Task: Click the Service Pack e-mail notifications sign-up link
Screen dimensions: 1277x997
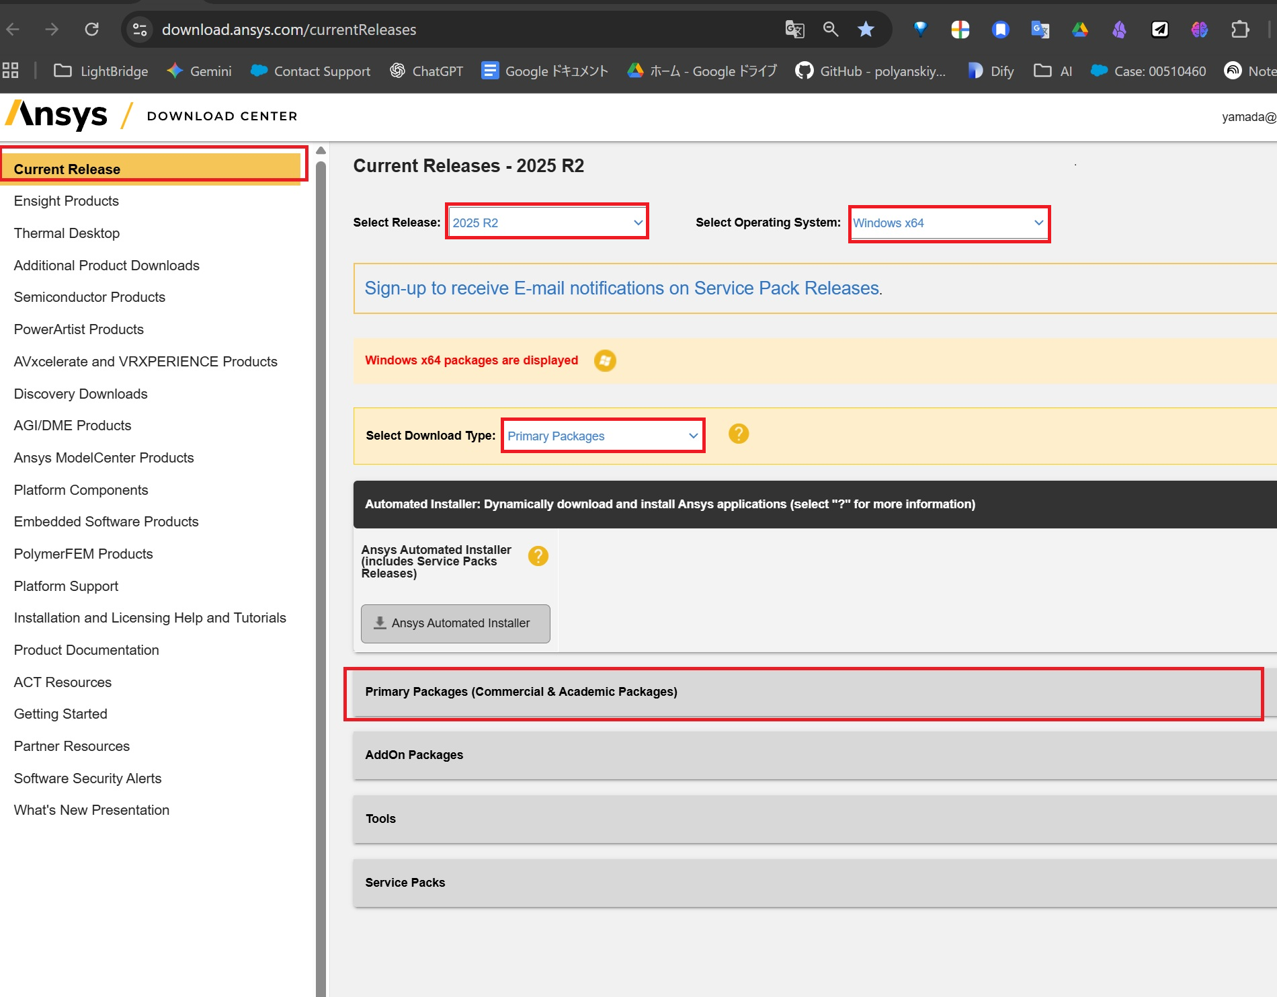Action: coord(622,288)
